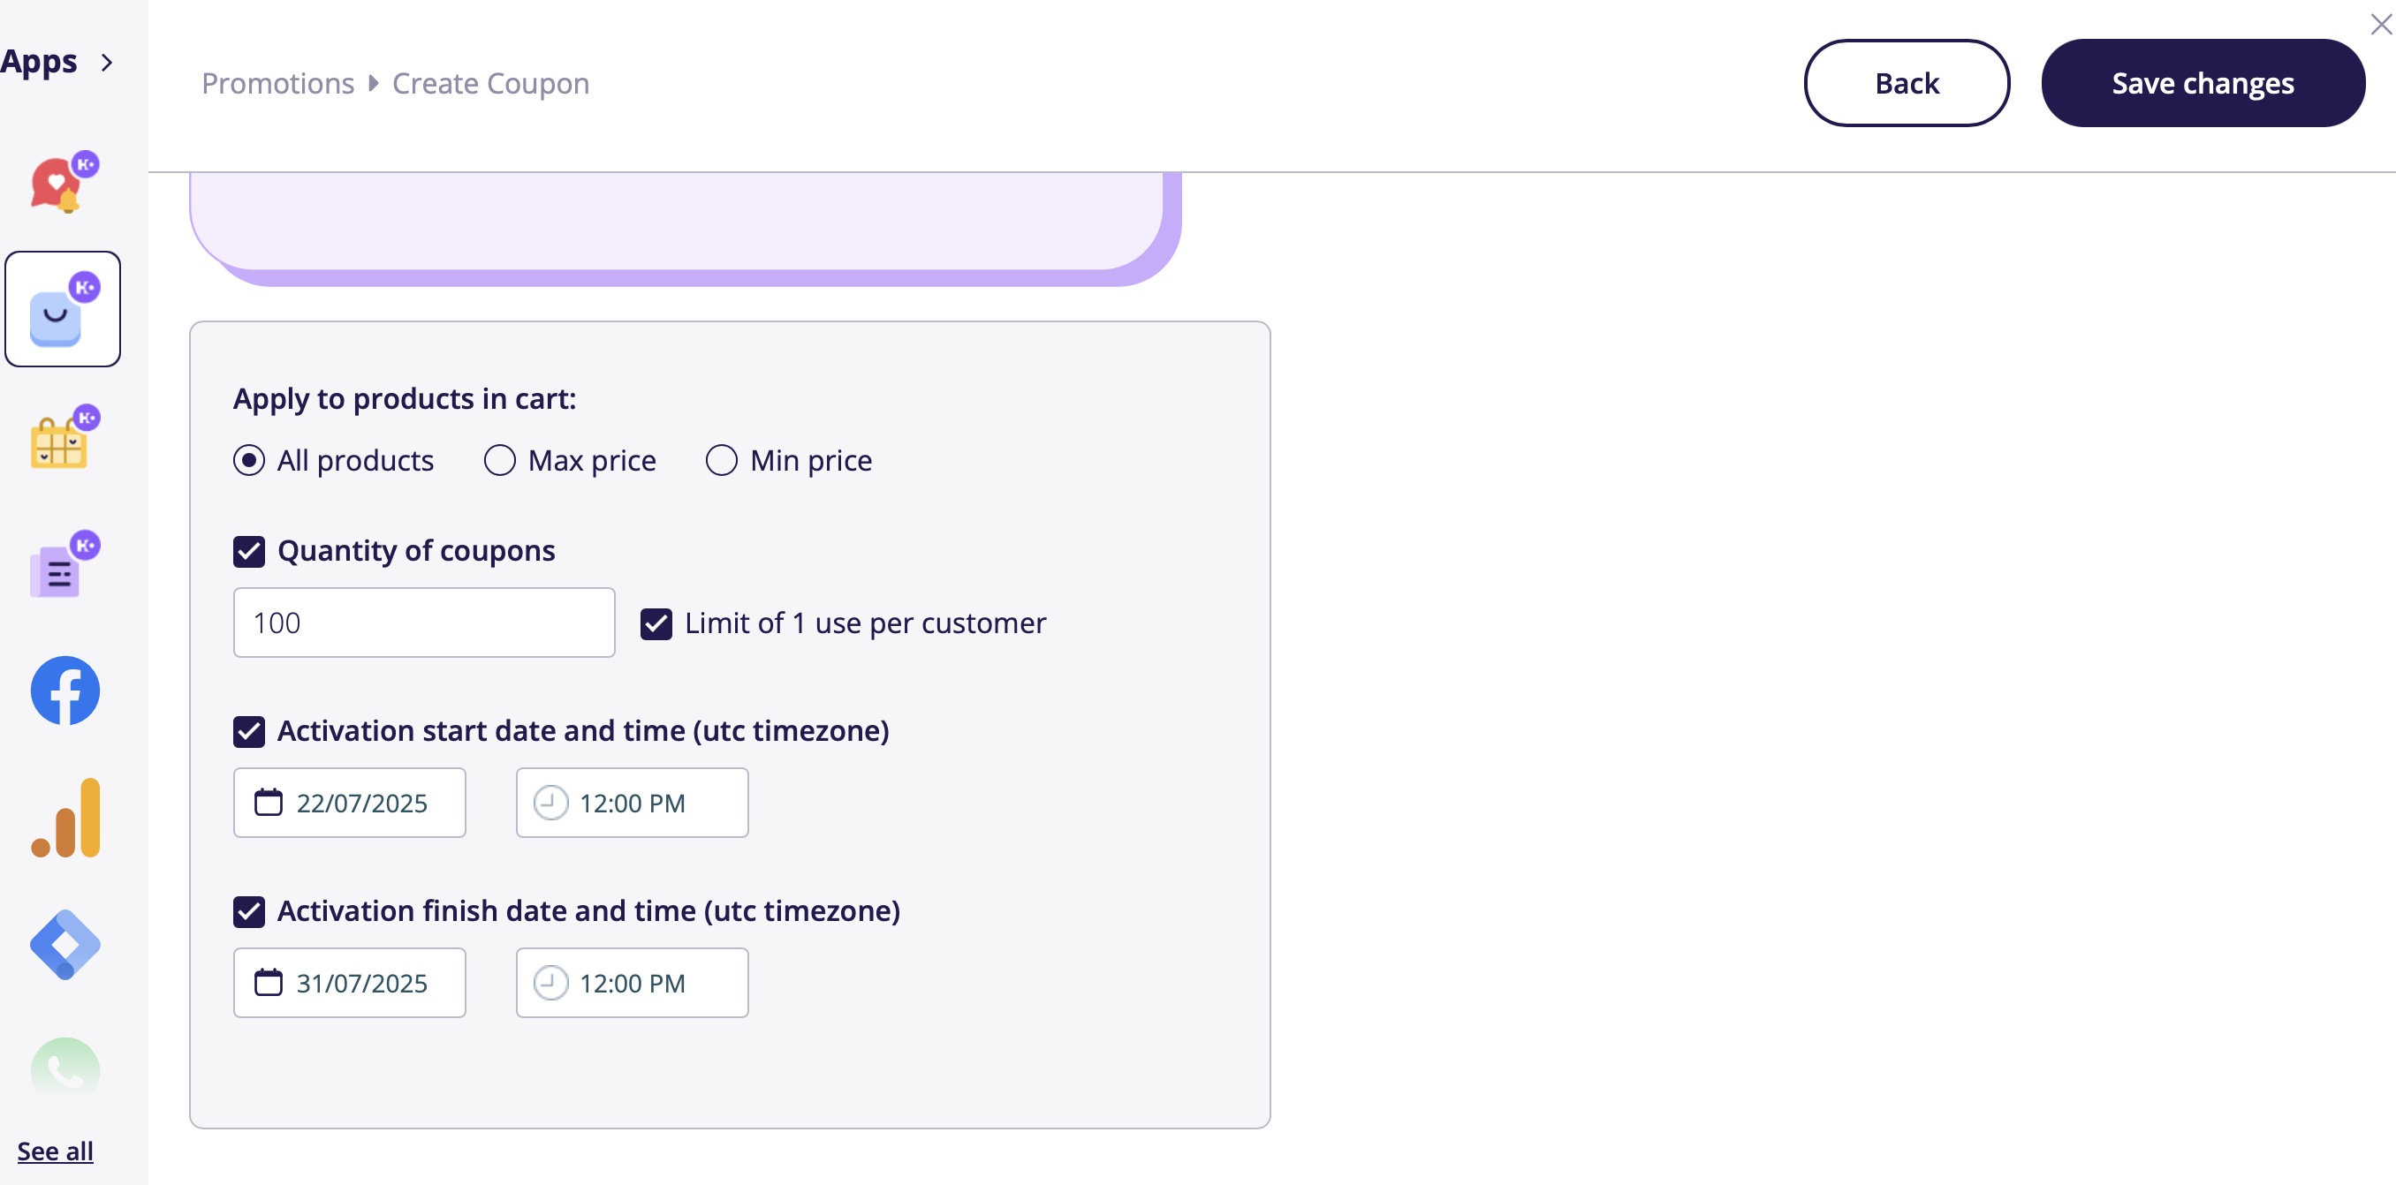Select the Max price radio option
The image size is (2396, 1185).
[499, 460]
